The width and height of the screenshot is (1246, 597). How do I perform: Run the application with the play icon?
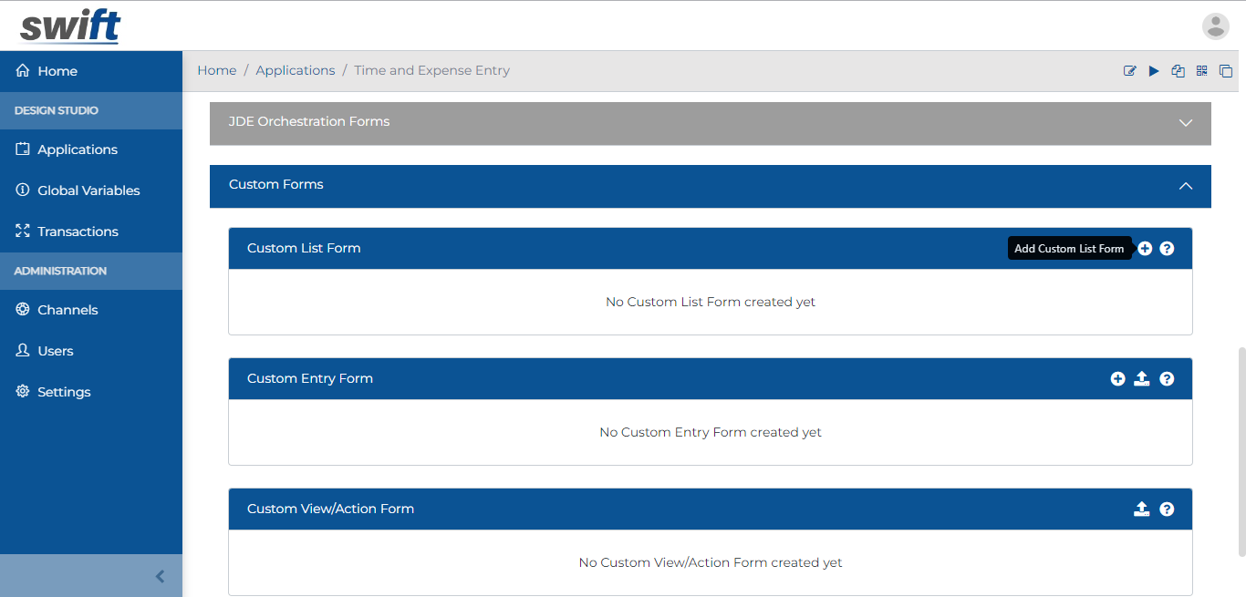(1154, 70)
